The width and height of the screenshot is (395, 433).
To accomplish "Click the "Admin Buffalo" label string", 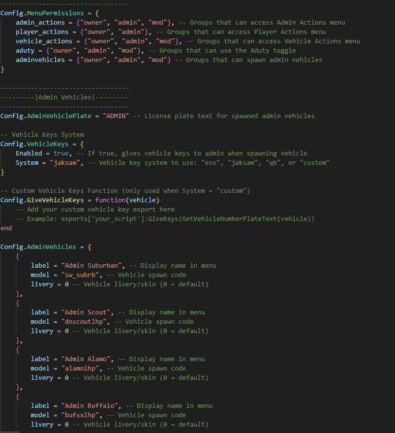I will (x=90, y=406).
